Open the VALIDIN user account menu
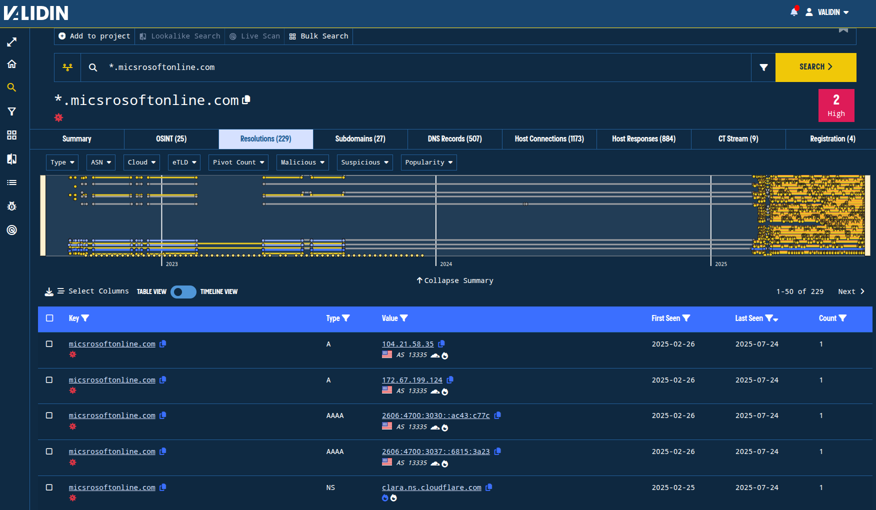This screenshot has width=876, height=510. tap(827, 12)
